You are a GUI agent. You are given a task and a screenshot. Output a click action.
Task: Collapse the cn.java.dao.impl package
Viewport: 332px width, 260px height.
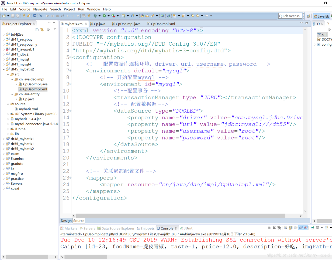[12, 79]
